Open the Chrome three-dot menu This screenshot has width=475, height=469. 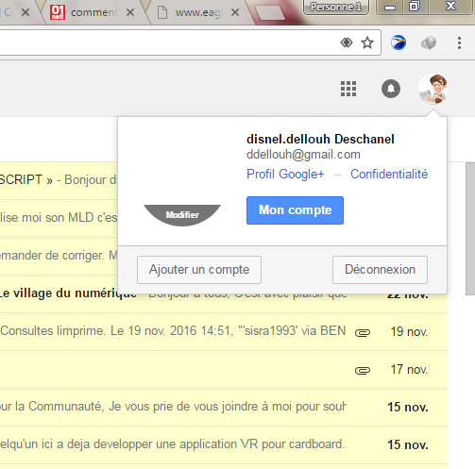pyautogui.click(x=459, y=42)
